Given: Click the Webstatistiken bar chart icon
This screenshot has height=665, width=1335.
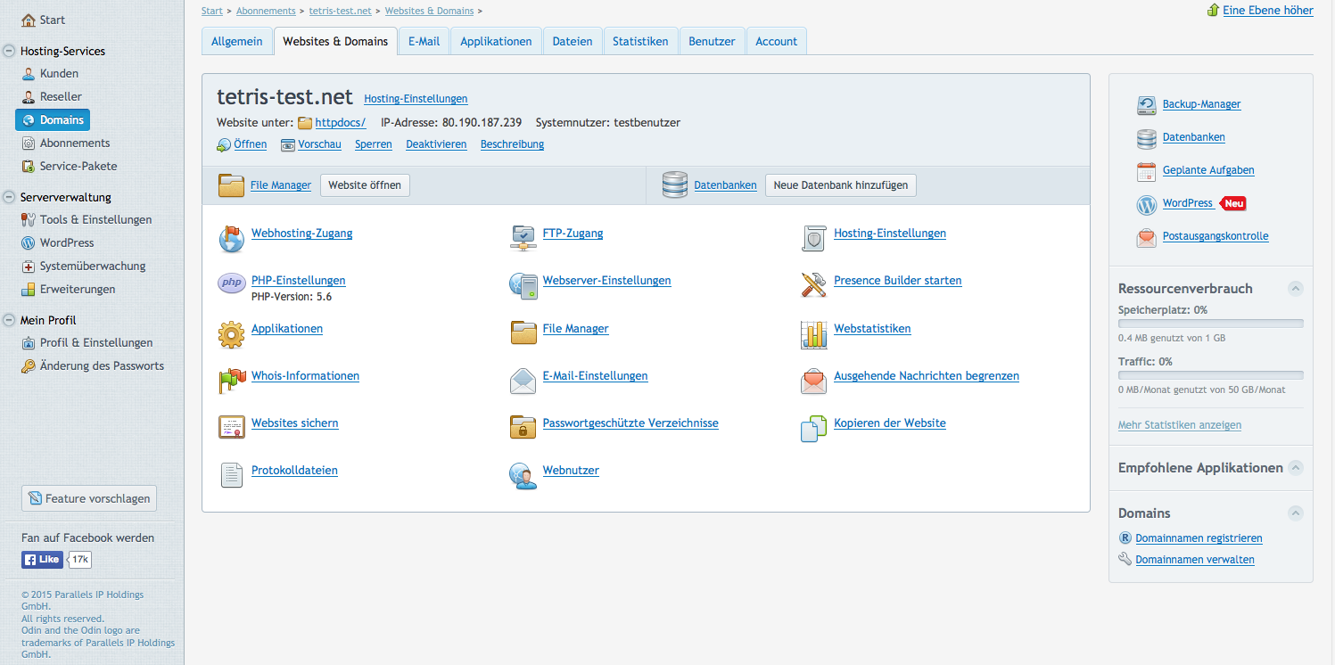Looking at the screenshot, I should (x=813, y=334).
